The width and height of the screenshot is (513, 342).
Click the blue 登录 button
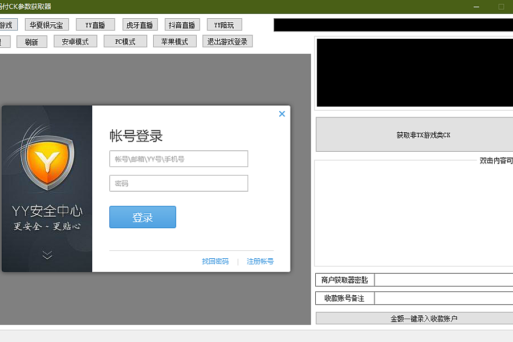(142, 217)
